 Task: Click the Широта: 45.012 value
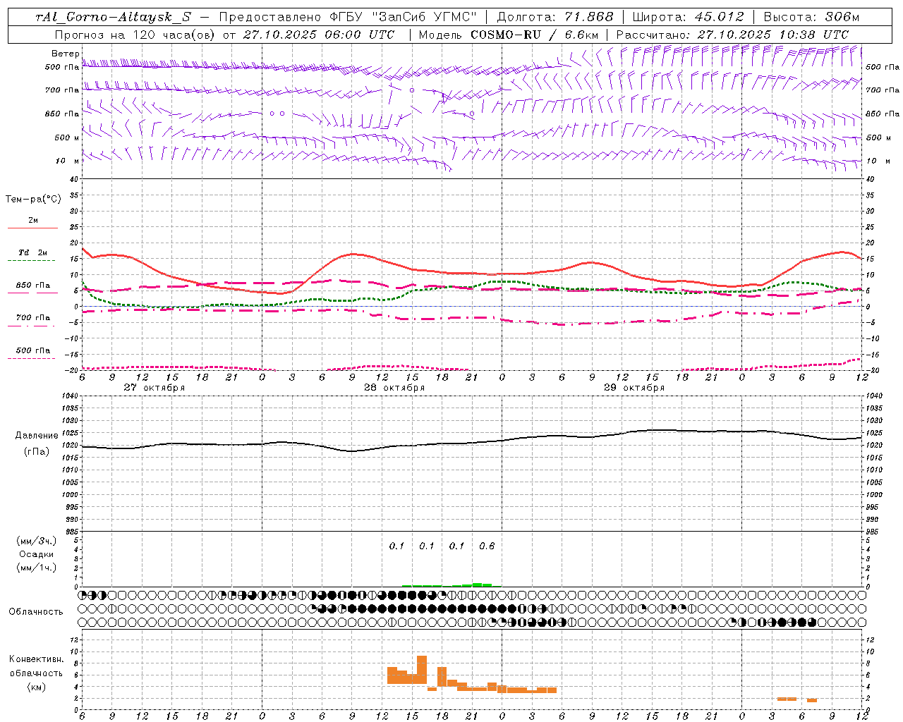click(689, 18)
